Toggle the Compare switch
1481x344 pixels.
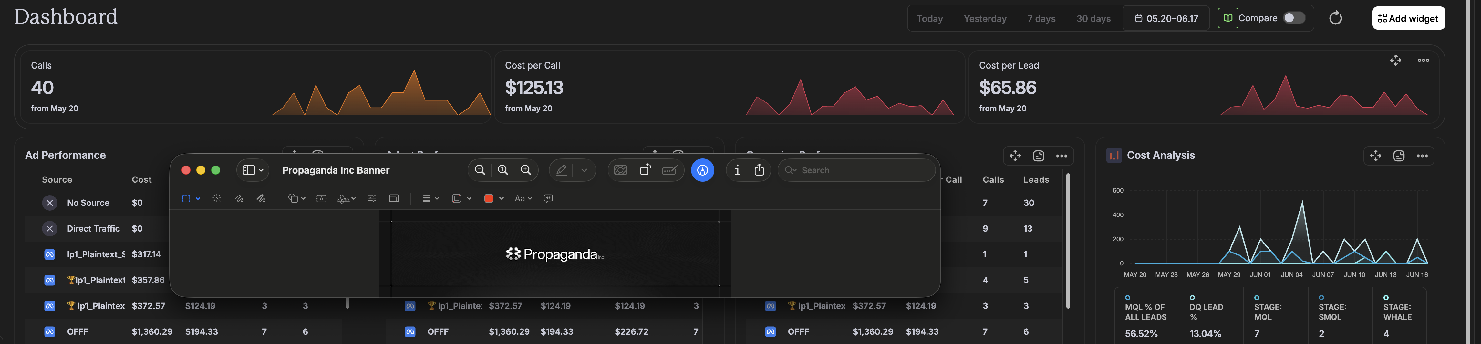coord(1294,18)
